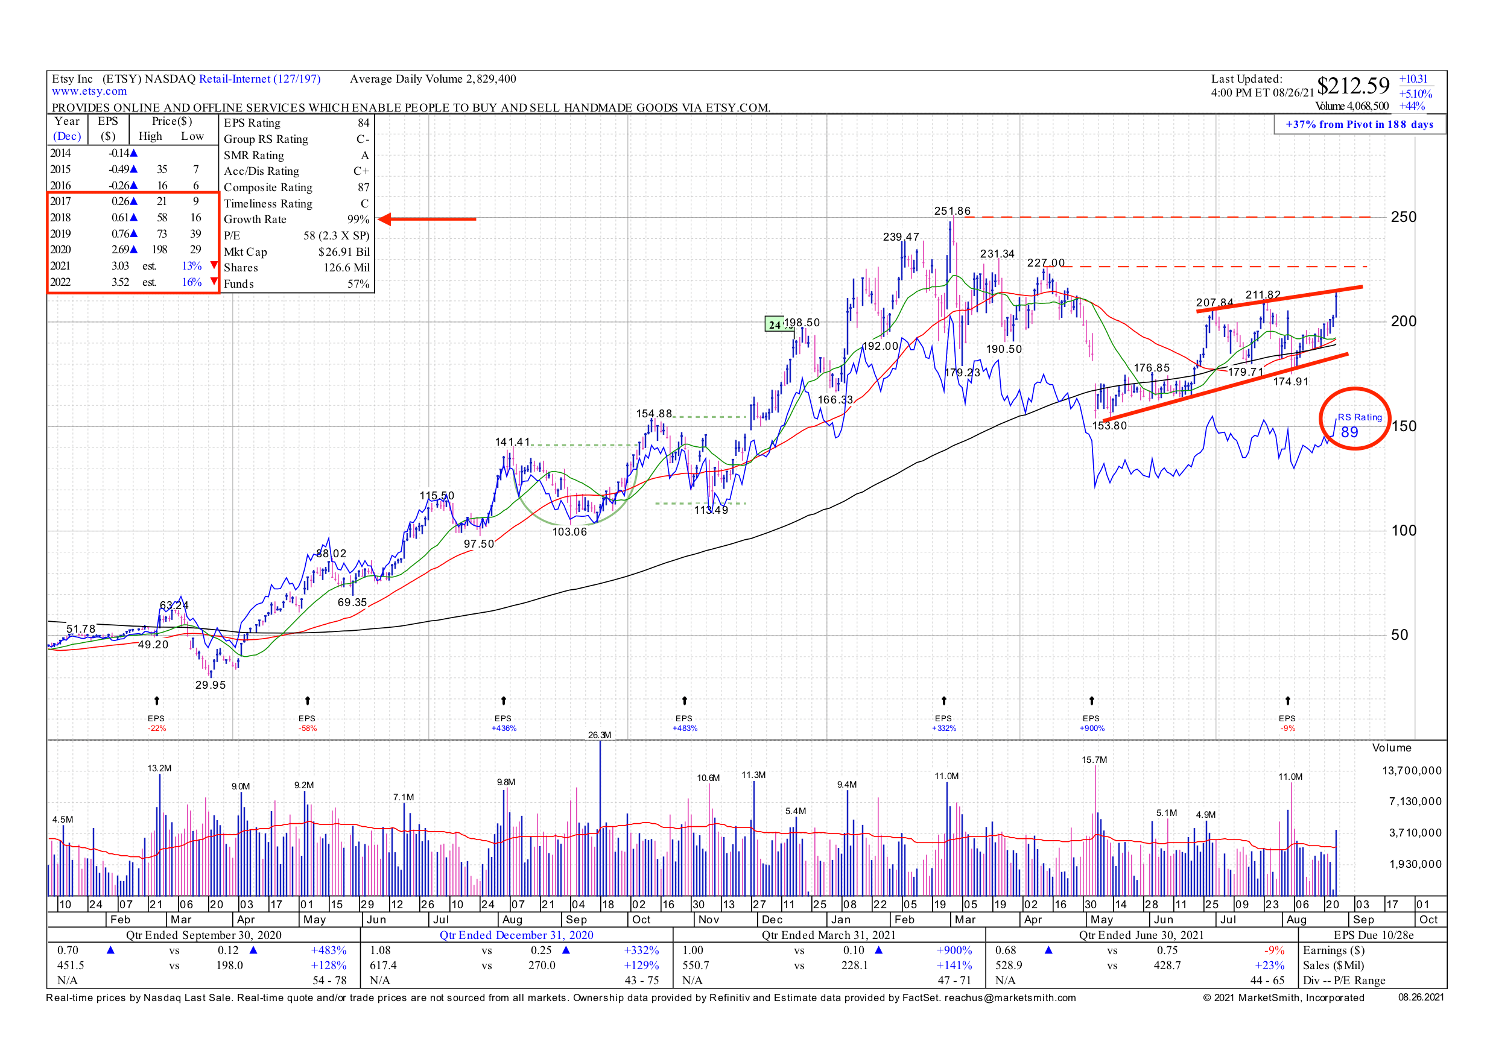Click the red arrow pointing at Growth Rate
Screen dimensions: 1493x1059
[x=427, y=219]
